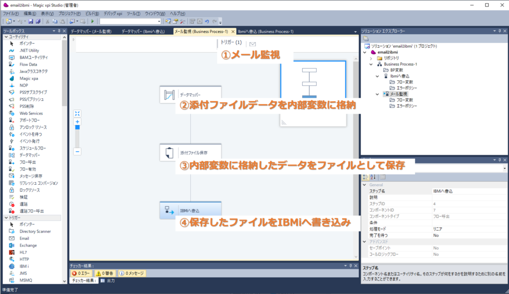Click the ステップ名 value field

pyautogui.click(x=469, y=191)
